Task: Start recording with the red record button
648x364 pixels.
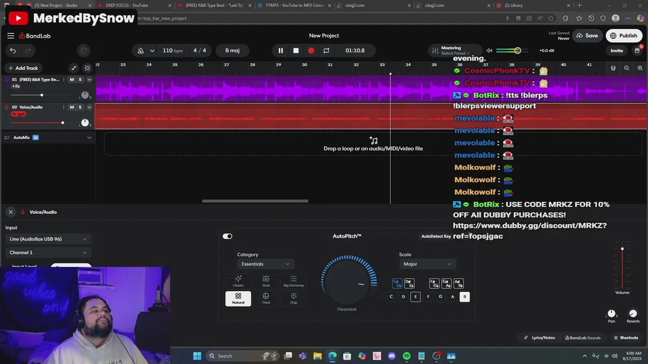Action: tap(311, 51)
